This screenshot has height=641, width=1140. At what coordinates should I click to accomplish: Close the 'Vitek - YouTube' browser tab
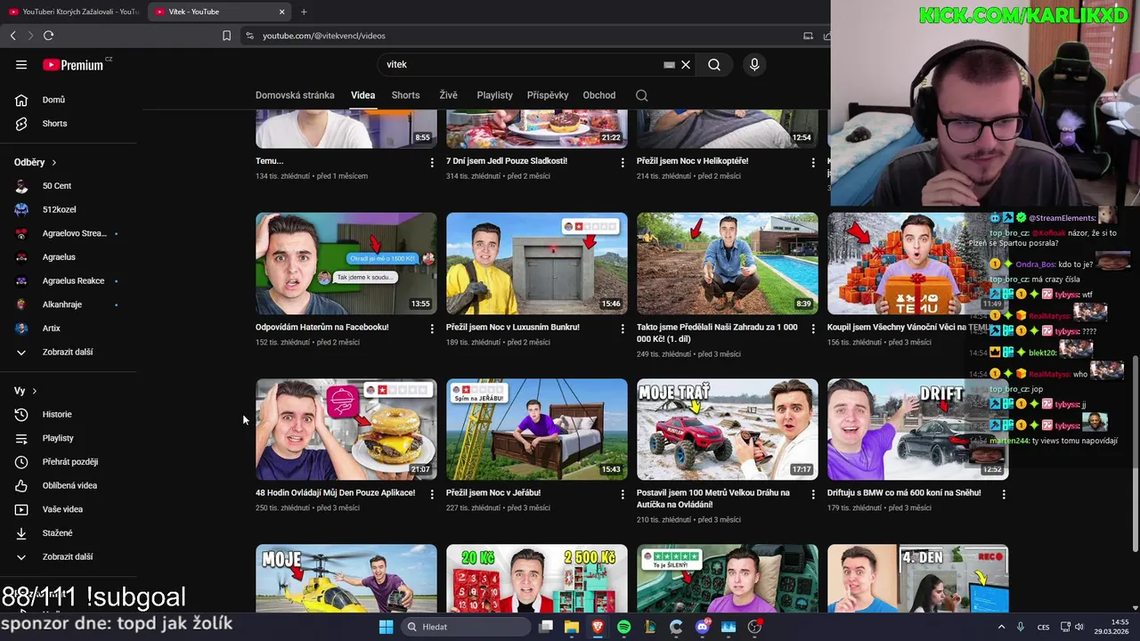tap(282, 12)
